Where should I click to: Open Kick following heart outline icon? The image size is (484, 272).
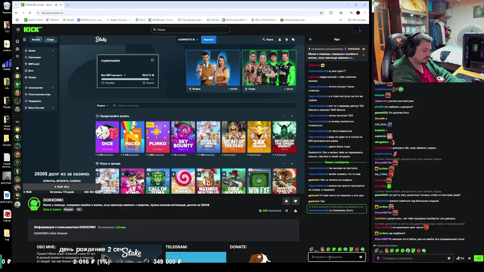(17, 56)
